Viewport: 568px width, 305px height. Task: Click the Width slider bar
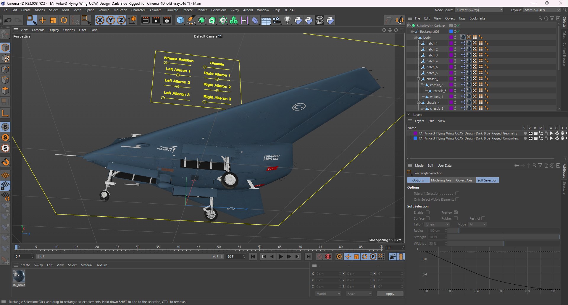coord(503,244)
